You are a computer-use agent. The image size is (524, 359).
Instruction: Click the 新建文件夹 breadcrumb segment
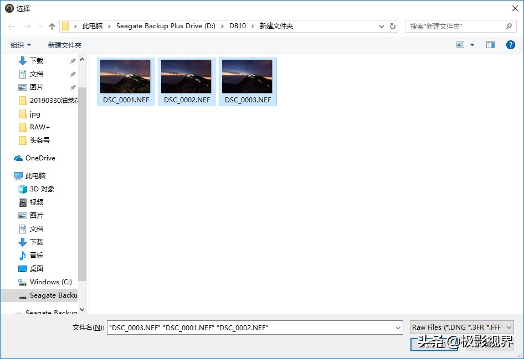point(276,26)
